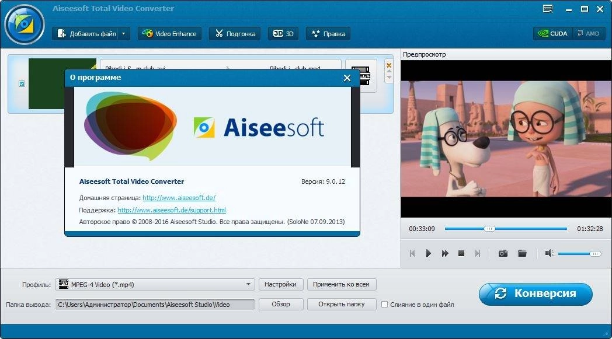Open the http://www.aiseesoft.de/ homepage link
Viewport: 612px width, 339px height.
click(x=179, y=198)
